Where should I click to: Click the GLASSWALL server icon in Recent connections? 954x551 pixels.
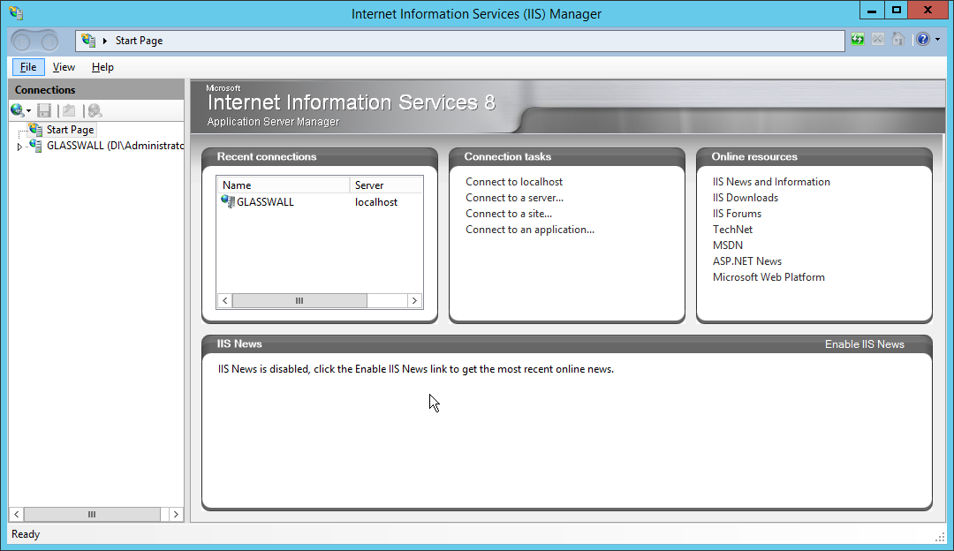pos(228,202)
